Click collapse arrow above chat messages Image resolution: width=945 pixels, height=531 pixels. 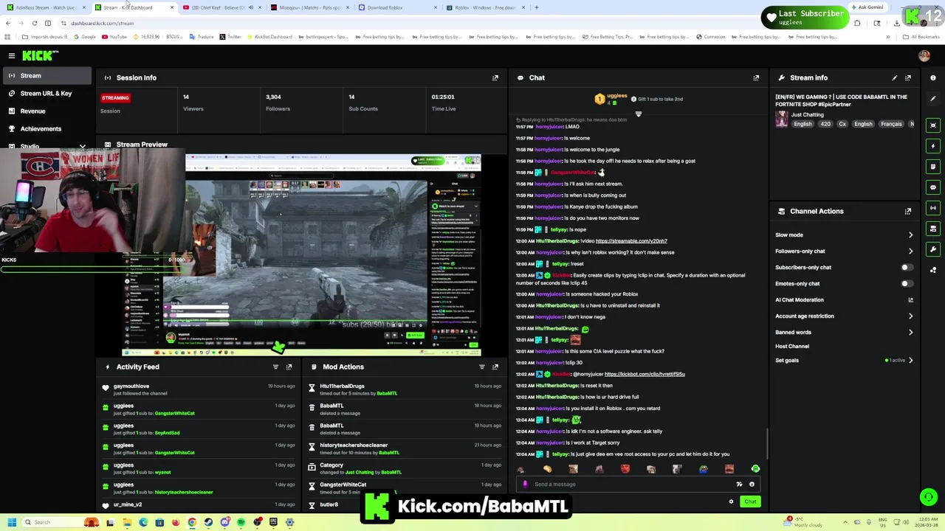(639, 114)
